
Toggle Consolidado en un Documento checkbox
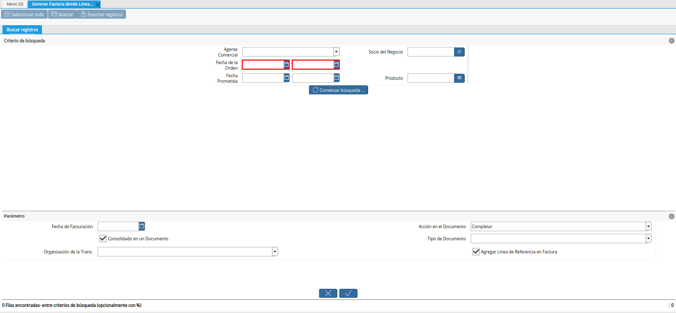[103, 238]
